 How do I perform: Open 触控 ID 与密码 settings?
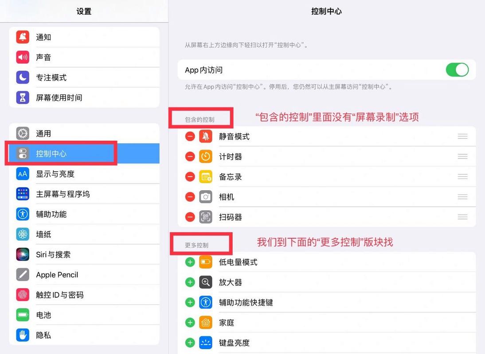[x=84, y=295]
